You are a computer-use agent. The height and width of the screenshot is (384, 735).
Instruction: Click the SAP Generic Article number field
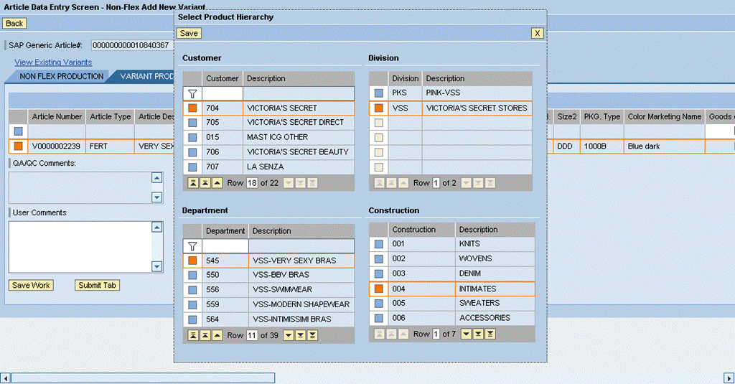pos(132,45)
